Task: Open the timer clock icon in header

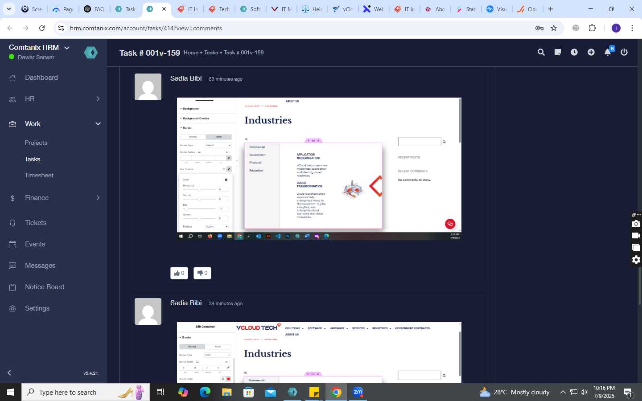Action: [x=574, y=53]
